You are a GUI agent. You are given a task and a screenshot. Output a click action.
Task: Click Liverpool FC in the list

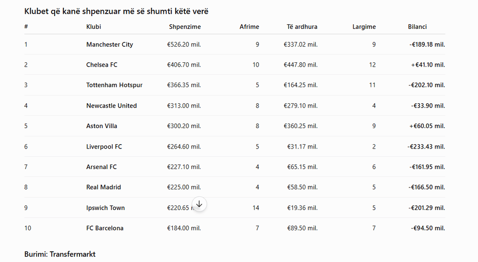coord(104,147)
